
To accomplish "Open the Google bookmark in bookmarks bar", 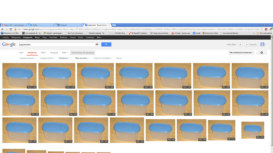I will coord(197,33).
